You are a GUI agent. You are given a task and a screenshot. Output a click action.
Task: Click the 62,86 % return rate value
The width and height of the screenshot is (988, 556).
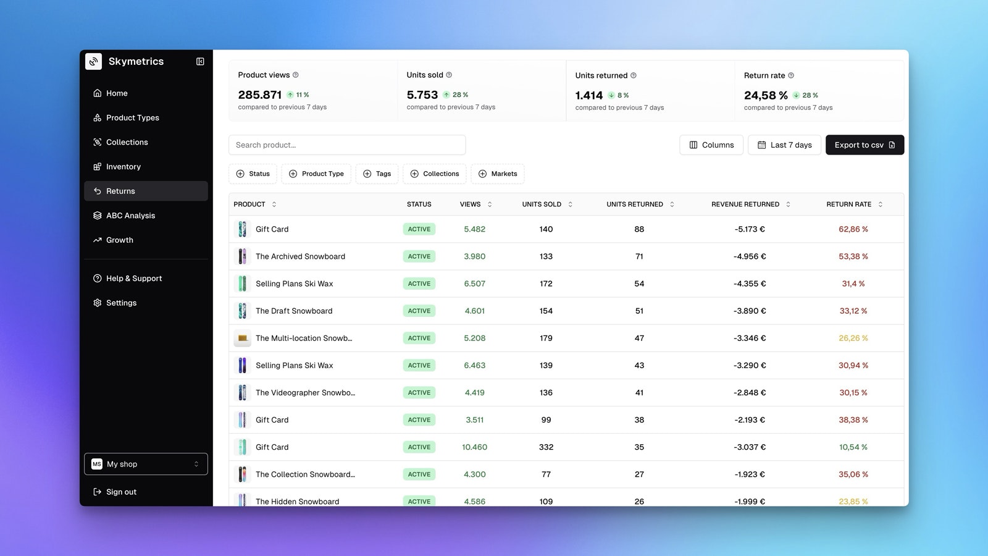coord(853,229)
